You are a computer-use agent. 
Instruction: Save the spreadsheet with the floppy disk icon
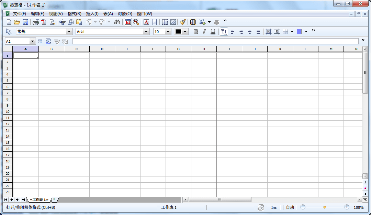pyautogui.click(x=25, y=22)
